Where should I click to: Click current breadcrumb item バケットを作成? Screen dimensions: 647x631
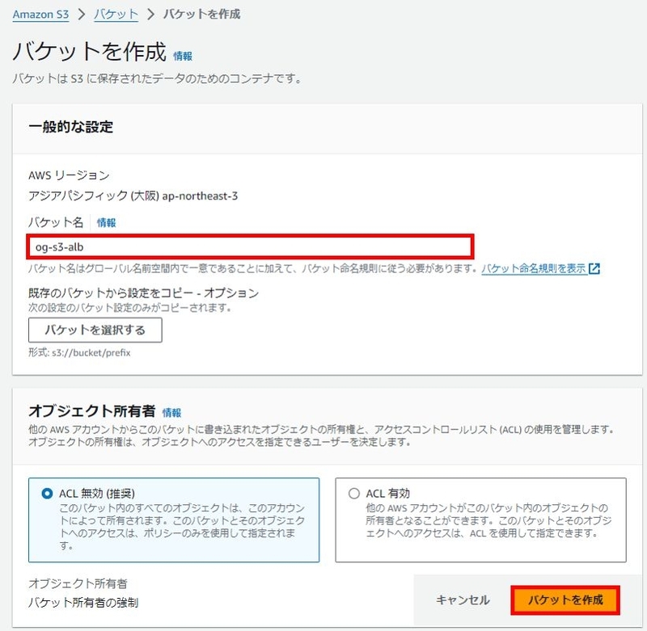tap(201, 15)
